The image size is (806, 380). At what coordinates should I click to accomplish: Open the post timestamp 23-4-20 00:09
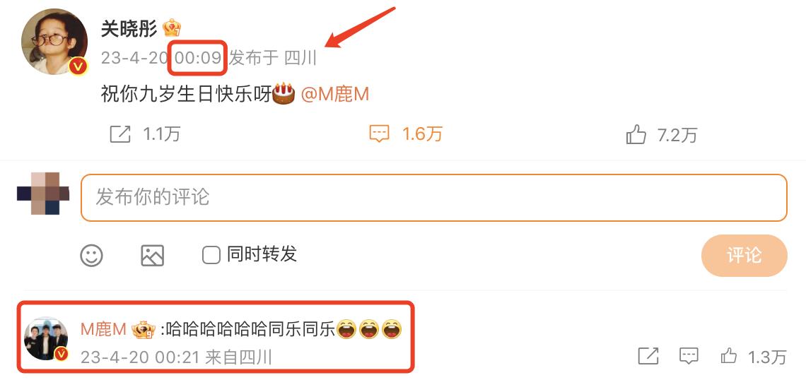161,58
